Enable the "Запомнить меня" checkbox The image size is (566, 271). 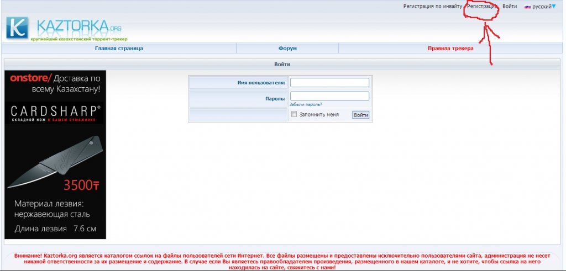click(294, 114)
